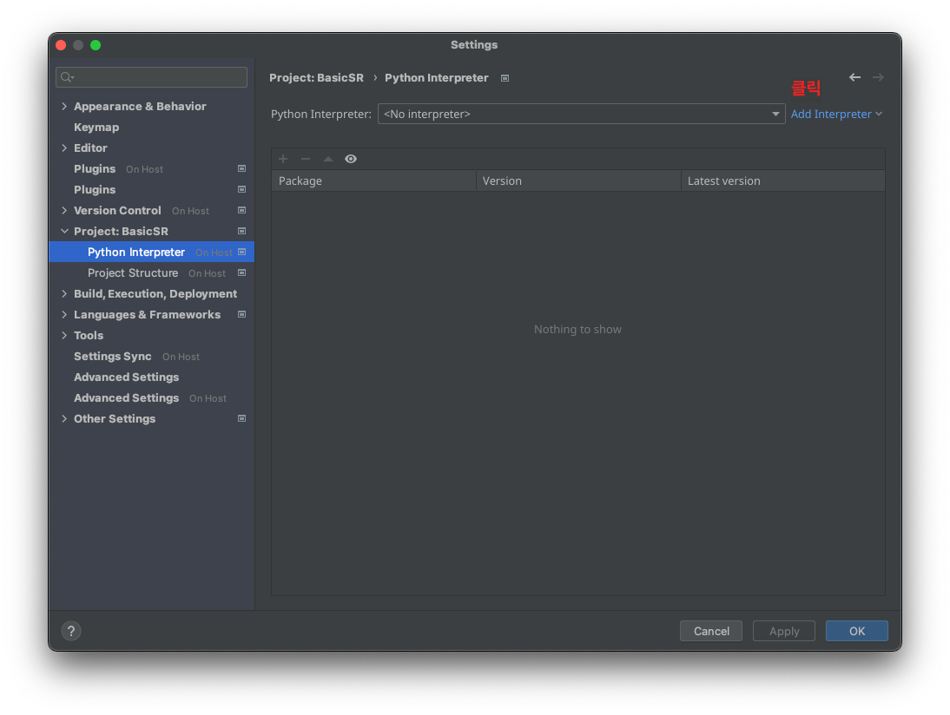Expand the Appearance & Behavior section
The width and height of the screenshot is (950, 715).
[63, 106]
